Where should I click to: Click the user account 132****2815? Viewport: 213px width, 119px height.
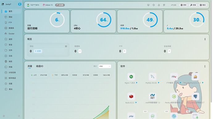(33, 5)
